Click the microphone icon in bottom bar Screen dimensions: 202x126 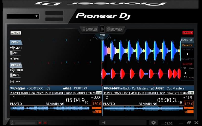point(12,123)
